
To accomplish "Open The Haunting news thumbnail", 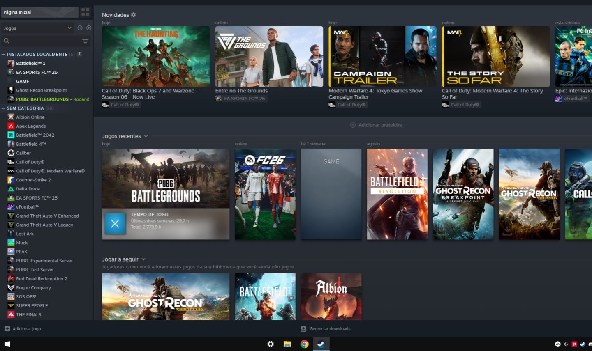I will pyautogui.click(x=156, y=57).
